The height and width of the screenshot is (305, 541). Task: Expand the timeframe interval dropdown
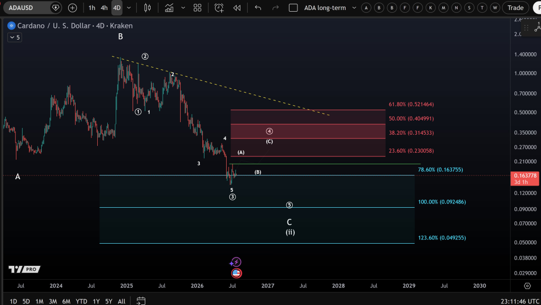click(x=129, y=7)
